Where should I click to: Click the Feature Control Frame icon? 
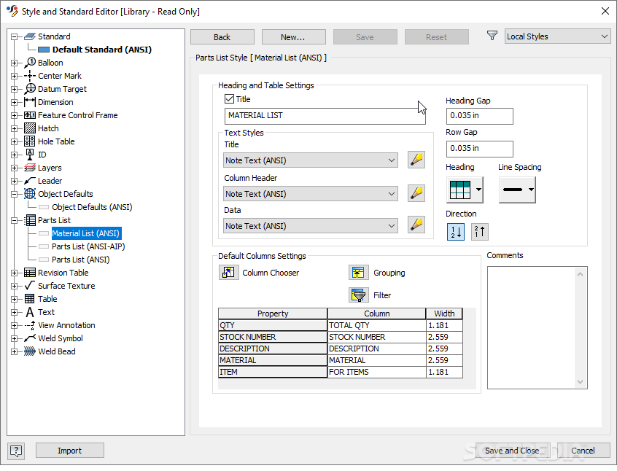(x=30, y=115)
